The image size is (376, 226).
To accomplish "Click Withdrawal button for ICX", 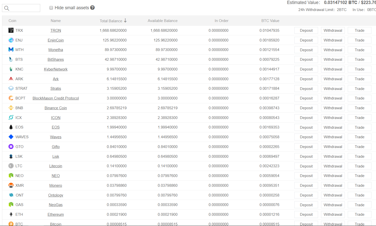I will coord(333,118).
